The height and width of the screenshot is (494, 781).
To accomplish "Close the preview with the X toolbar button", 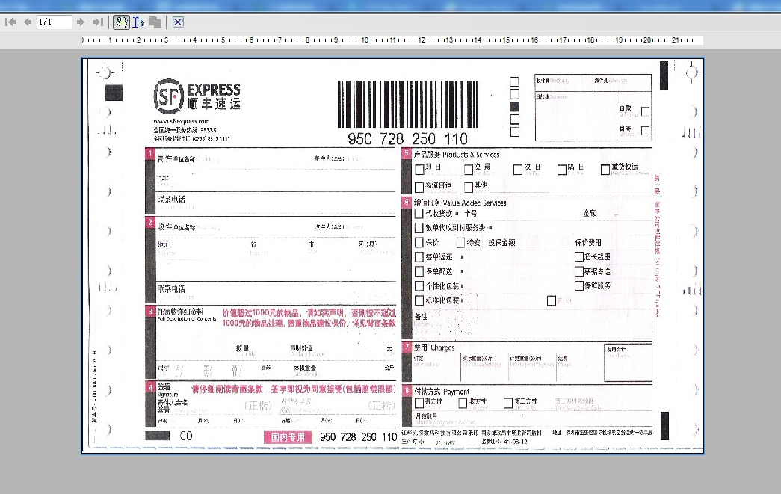I will coord(178,22).
